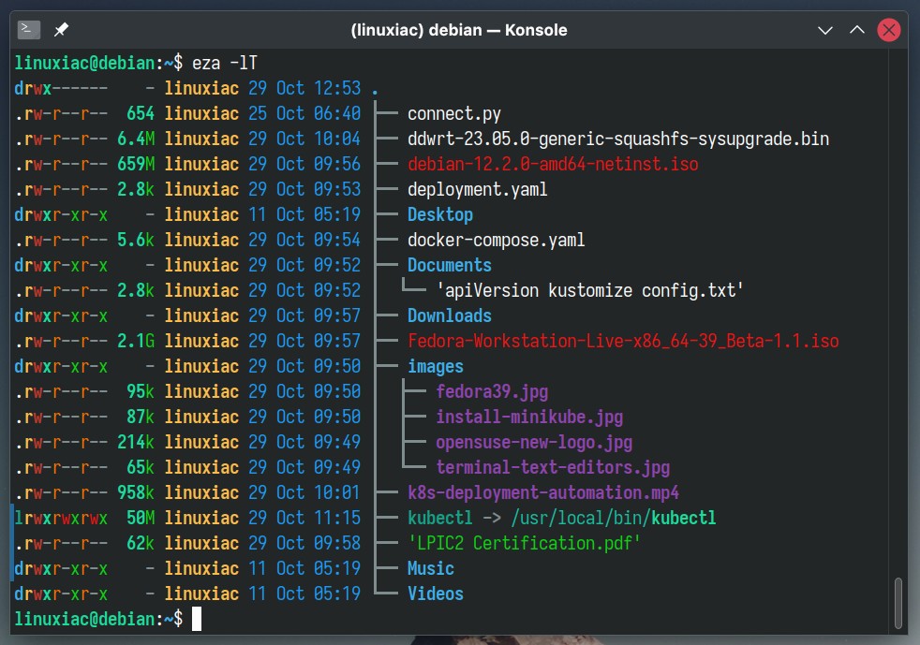Click the Music directory name
This screenshot has width=920, height=645.
click(431, 568)
